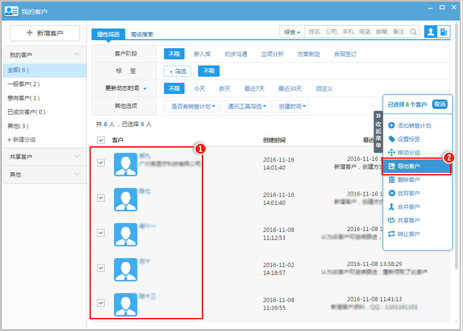The height and width of the screenshot is (331, 463).
Task: Select 不限 for 客户阶段
Action: 174,54
